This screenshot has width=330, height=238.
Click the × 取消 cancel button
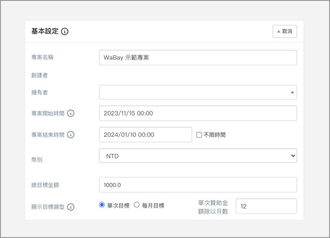tap(285, 32)
